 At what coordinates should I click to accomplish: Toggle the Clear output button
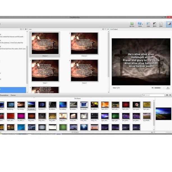[161, 24]
